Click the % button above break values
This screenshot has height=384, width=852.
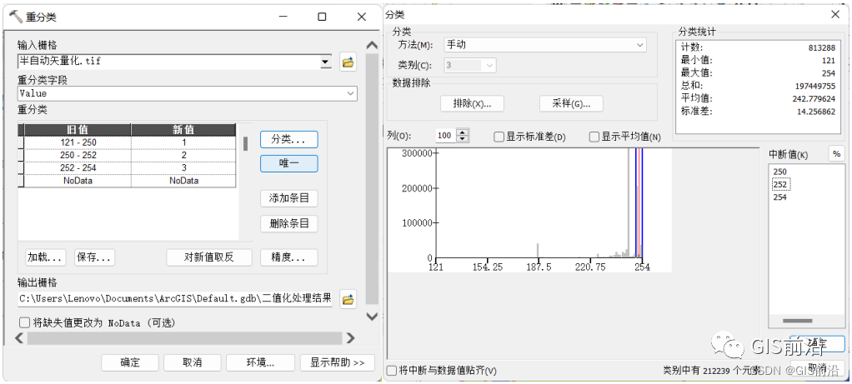point(837,154)
